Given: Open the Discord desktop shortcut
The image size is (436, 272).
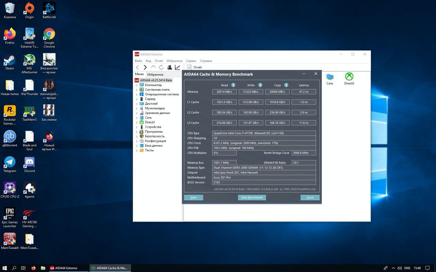Looking at the screenshot, I should click(x=29, y=164).
